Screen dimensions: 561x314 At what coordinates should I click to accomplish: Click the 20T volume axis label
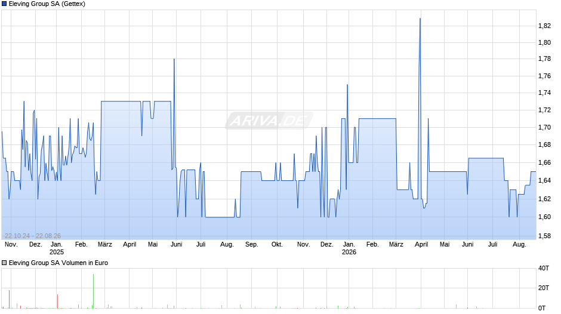click(x=544, y=288)
